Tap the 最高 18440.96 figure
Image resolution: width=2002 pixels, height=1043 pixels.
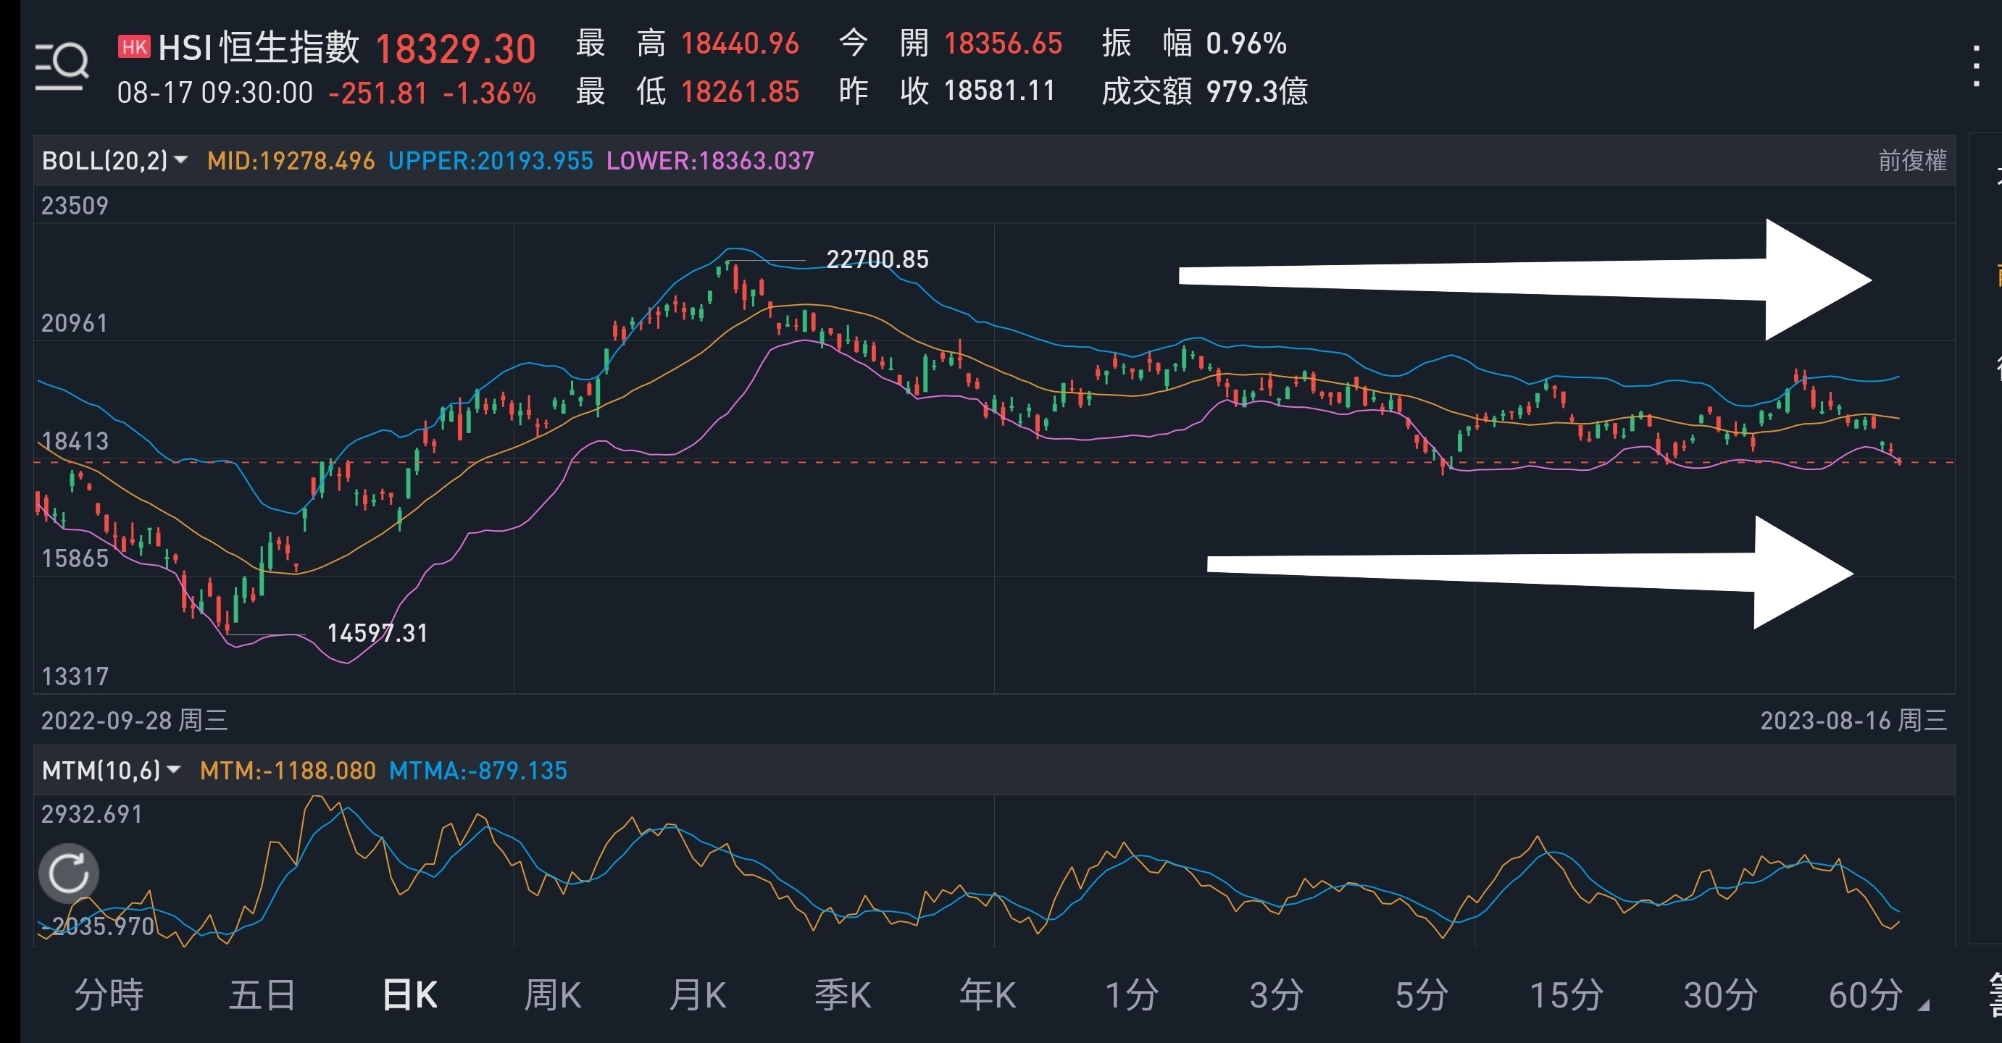tap(740, 43)
